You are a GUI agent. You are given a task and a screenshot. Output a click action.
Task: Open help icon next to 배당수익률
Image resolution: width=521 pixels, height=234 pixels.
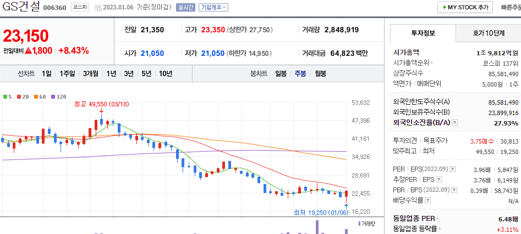(x=428, y=200)
